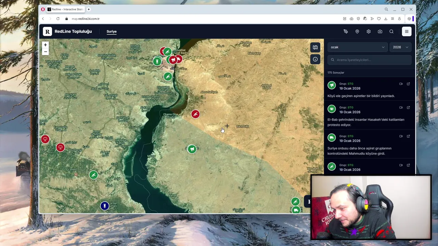Open Opera ad-blocker shield icon
The width and height of the screenshot is (438, 246).
358,19
